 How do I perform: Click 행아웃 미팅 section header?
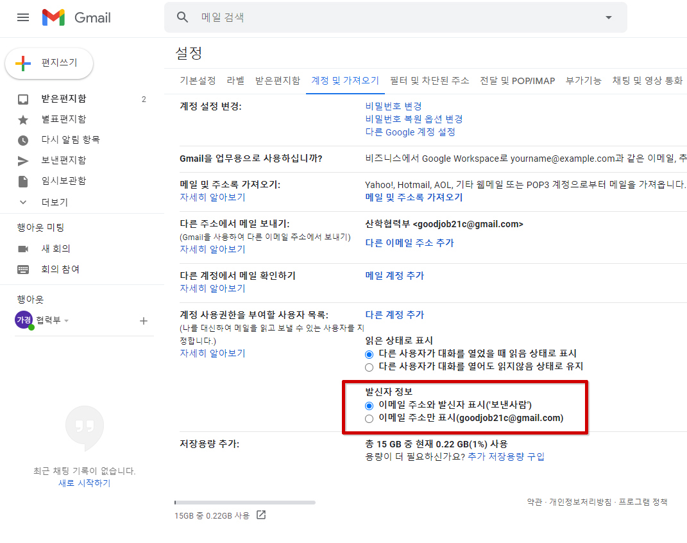tap(41, 227)
